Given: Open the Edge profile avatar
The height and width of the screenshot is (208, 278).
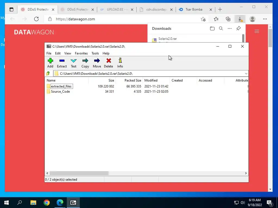Looking at the screenshot, I should pyautogui.click(x=252, y=19).
